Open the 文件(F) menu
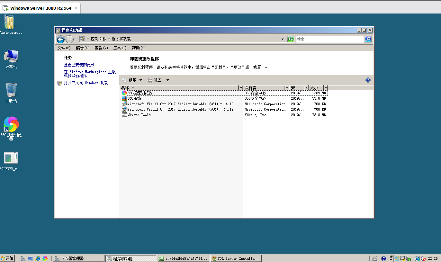This screenshot has height=262, width=441. tap(64, 48)
